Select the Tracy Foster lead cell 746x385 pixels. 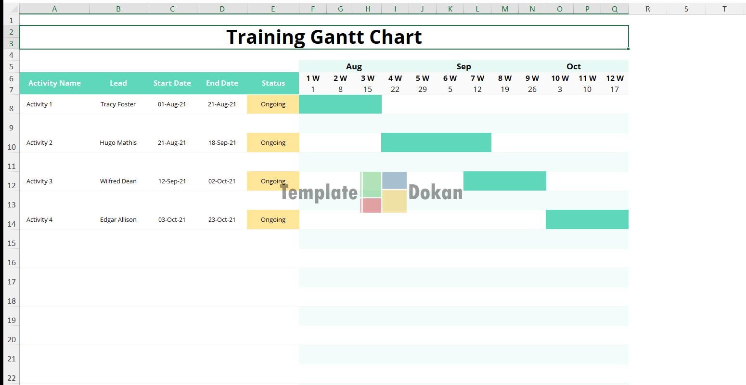pyautogui.click(x=118, y=104)
